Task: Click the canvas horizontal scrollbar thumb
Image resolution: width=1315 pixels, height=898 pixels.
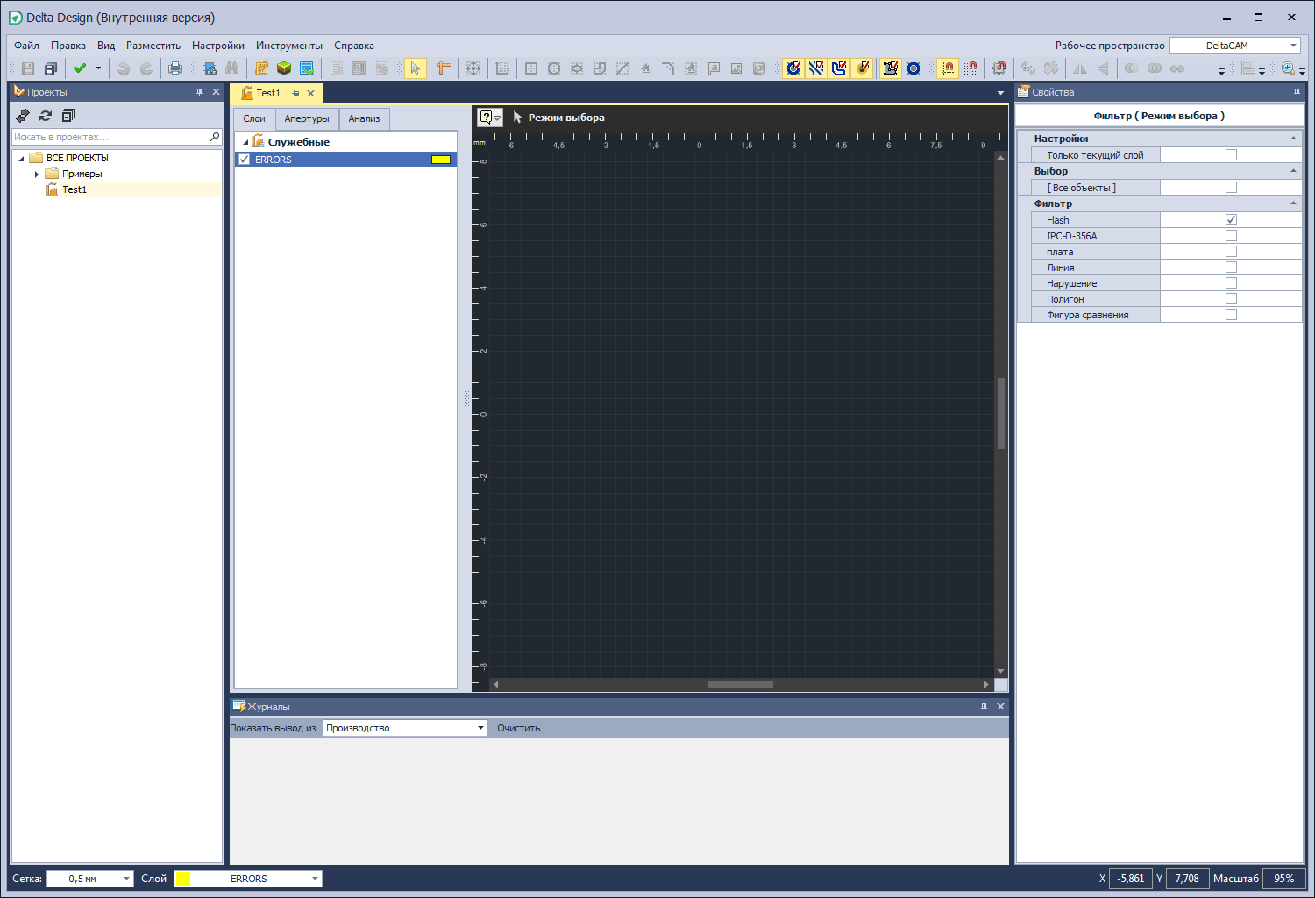Action: click(741, 685)
